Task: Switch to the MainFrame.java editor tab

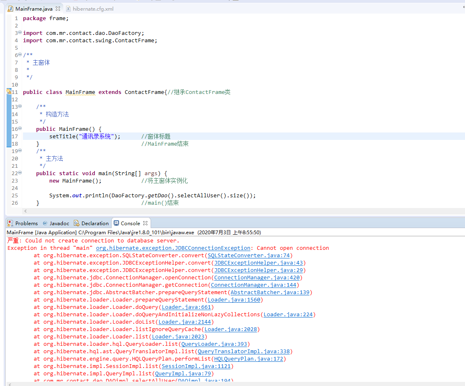Action: [x=34, y=9]
